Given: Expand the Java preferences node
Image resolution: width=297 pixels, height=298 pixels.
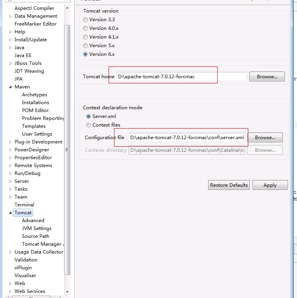Looking at the screenshot, I should click(11, 48).
